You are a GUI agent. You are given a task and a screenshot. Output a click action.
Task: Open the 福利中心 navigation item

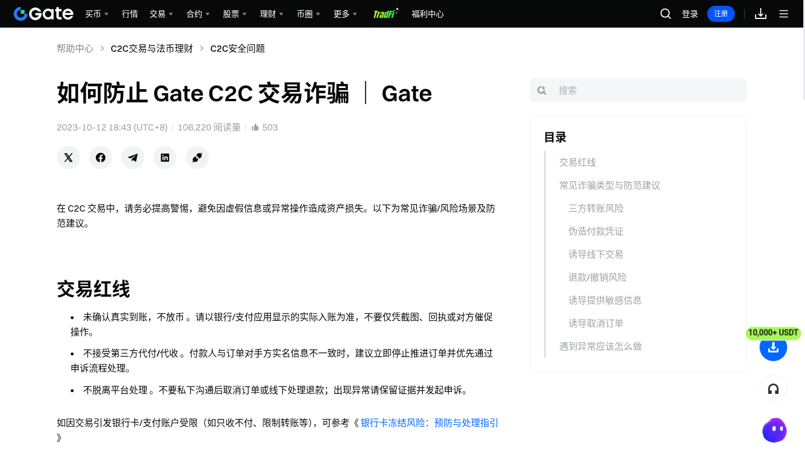click(428, 14)
